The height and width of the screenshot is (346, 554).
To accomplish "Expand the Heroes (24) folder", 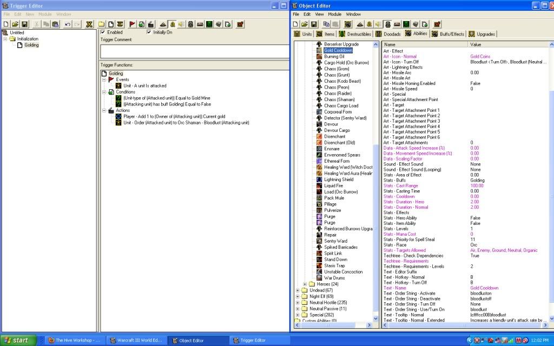I will (305, 284).
